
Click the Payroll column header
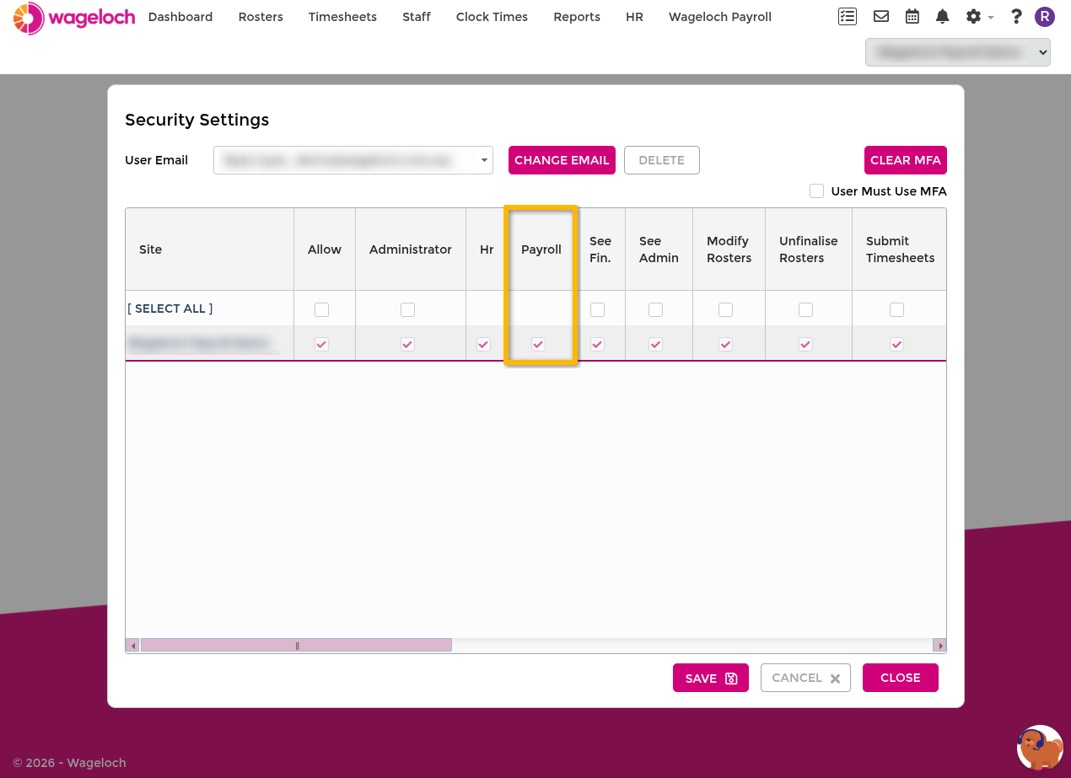coord(541,249)
